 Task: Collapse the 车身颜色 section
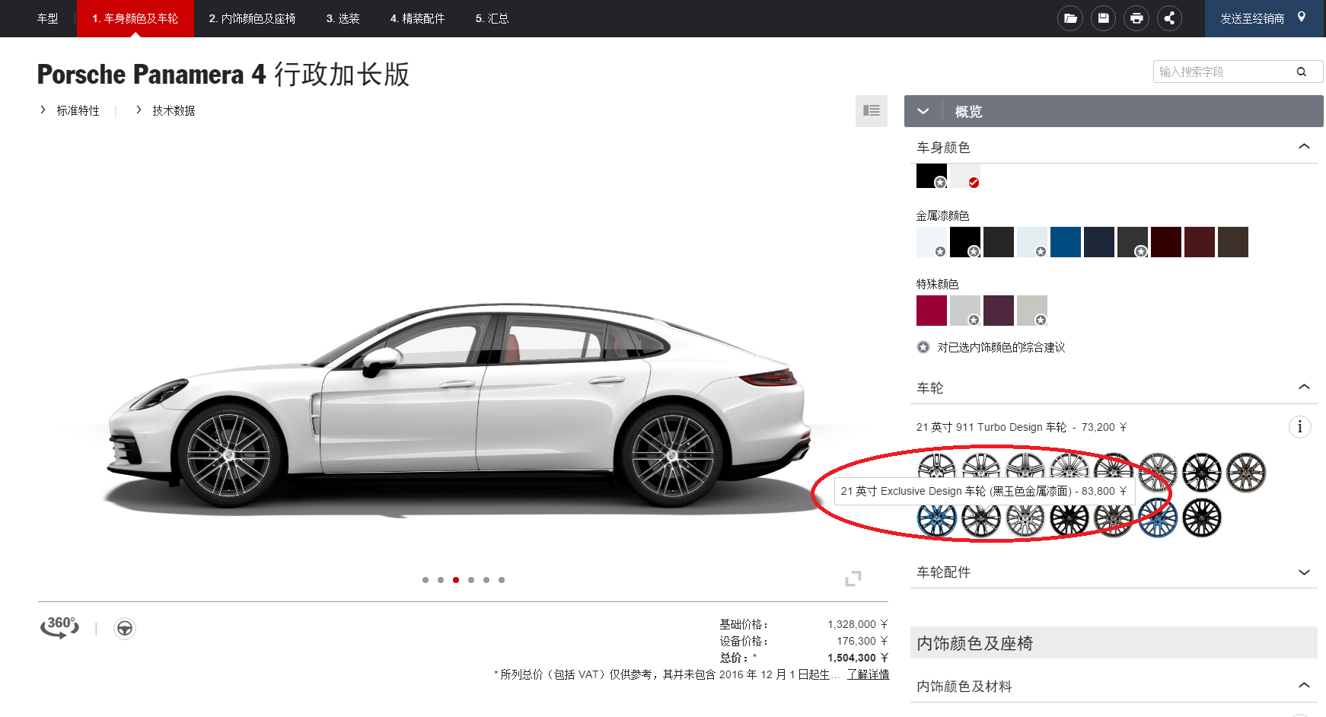tap(1304, 147)
